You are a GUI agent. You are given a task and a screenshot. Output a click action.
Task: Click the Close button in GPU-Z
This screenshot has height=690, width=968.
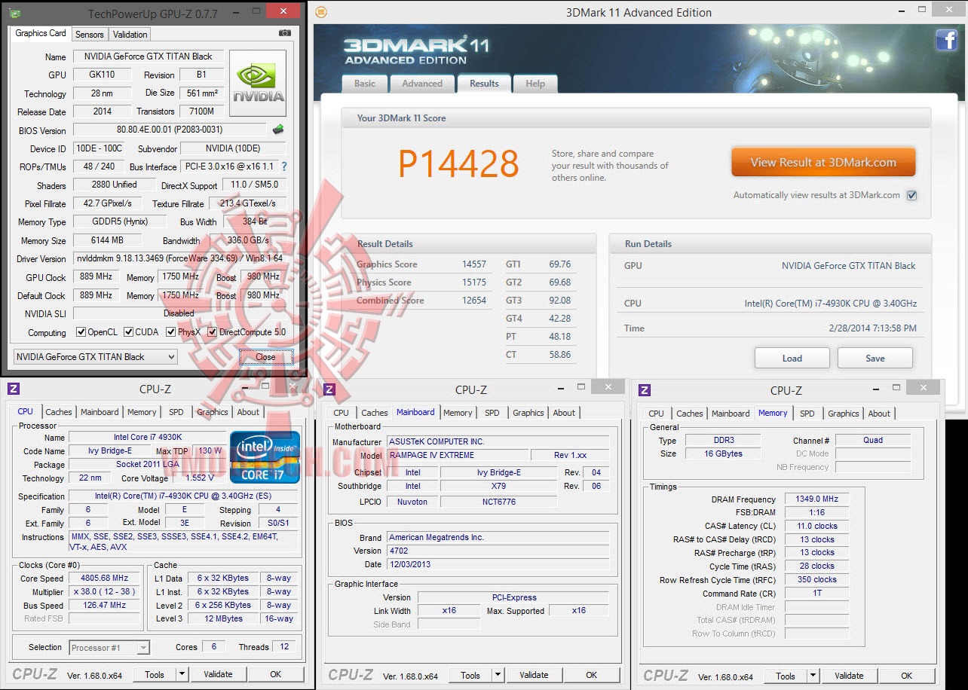265,357
